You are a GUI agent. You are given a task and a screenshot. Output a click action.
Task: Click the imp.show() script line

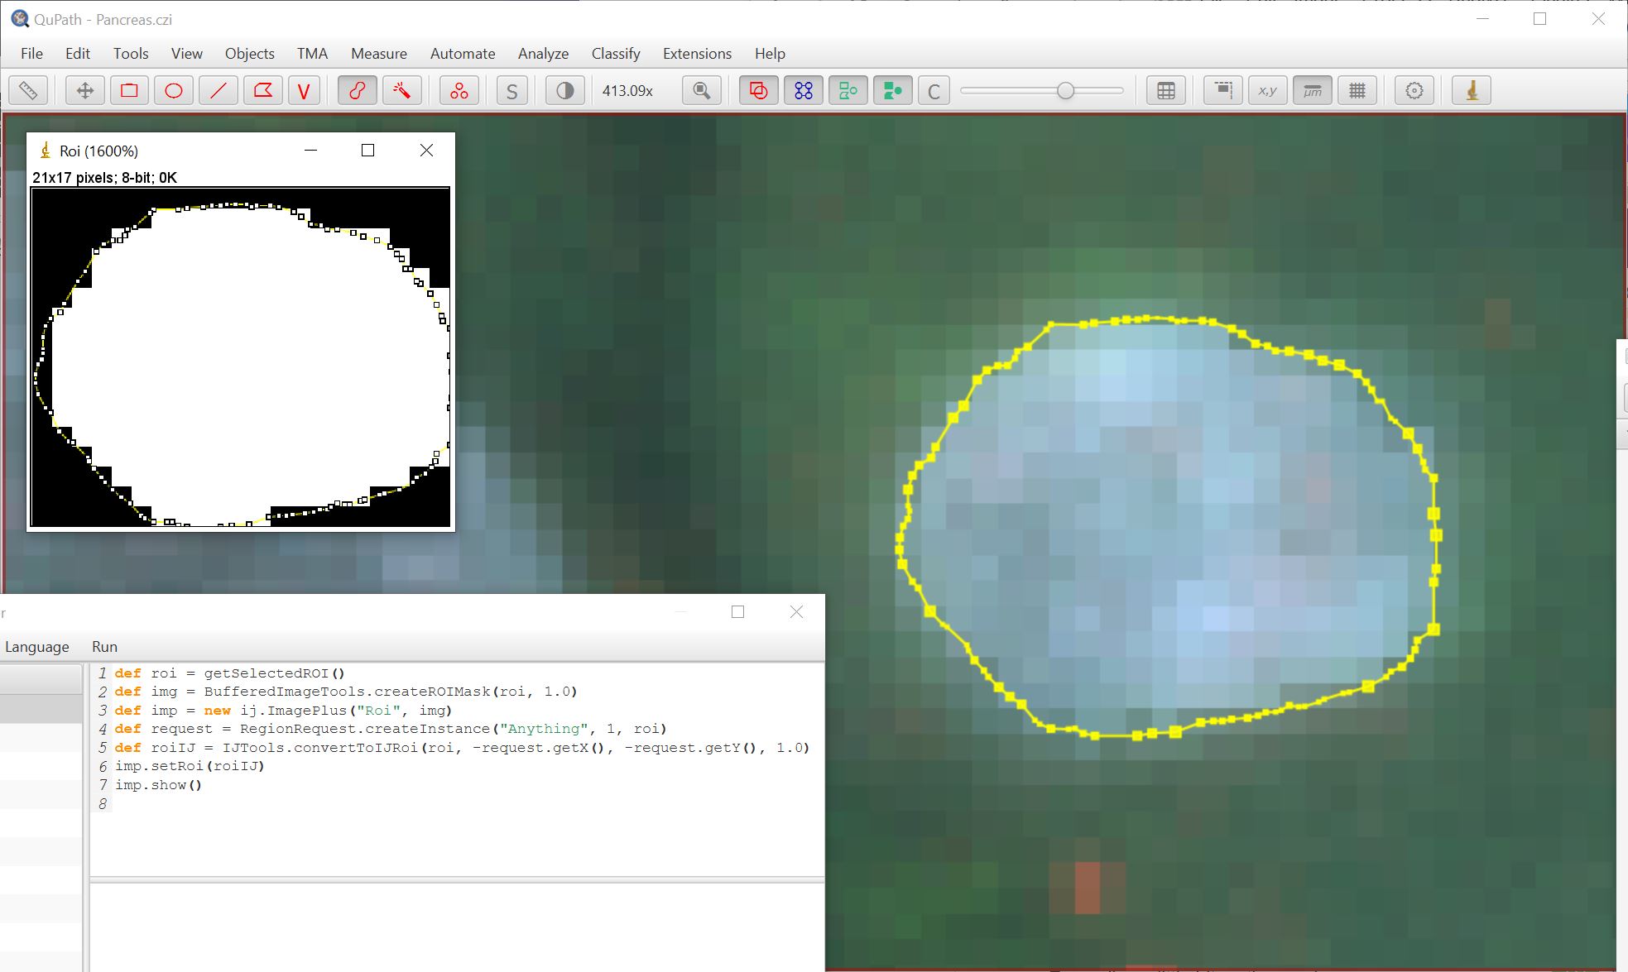pyautogui.click(x=158, y=785)
